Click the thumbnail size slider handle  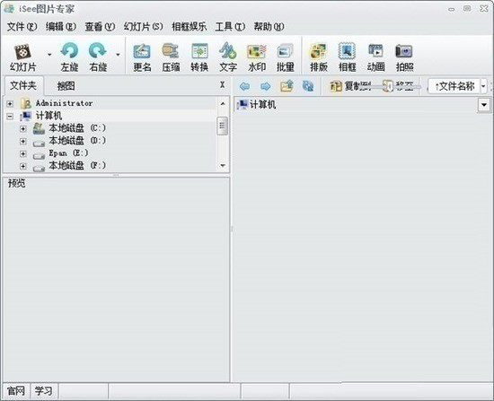pos(390,86)
